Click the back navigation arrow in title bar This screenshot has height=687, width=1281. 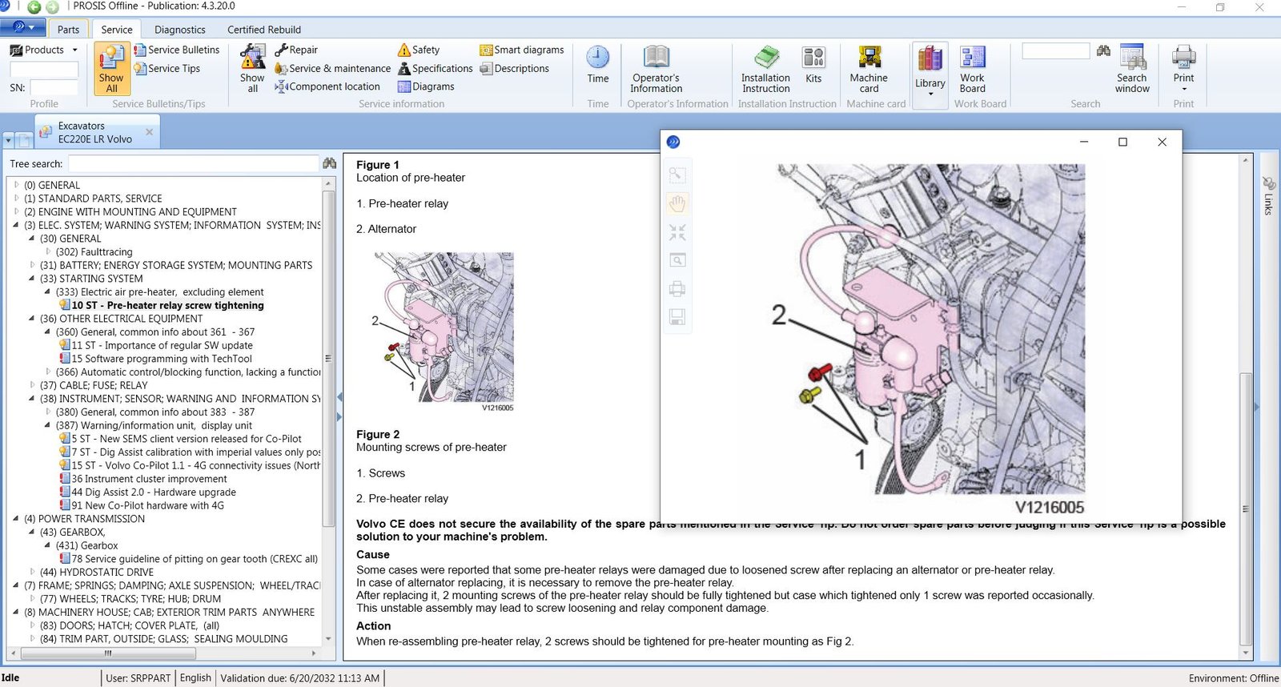click(x=34, y=7)
